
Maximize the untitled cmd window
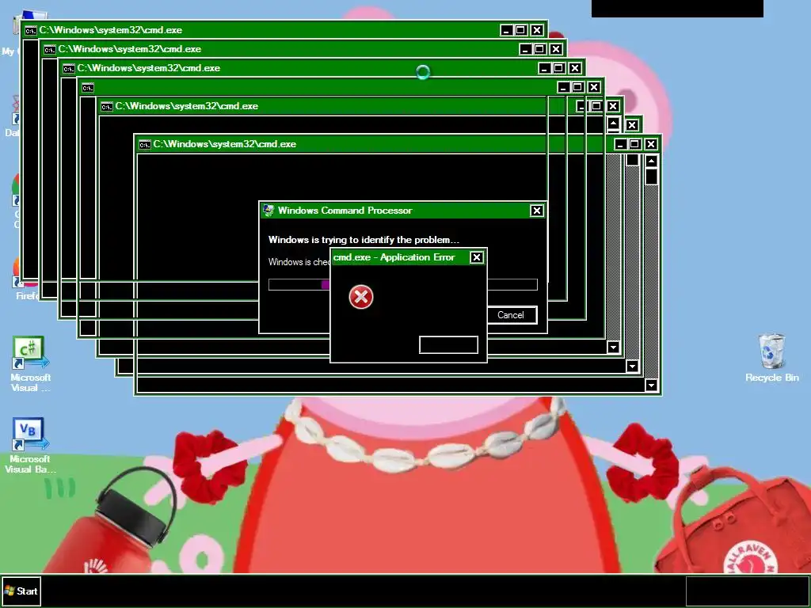(577, 87)
